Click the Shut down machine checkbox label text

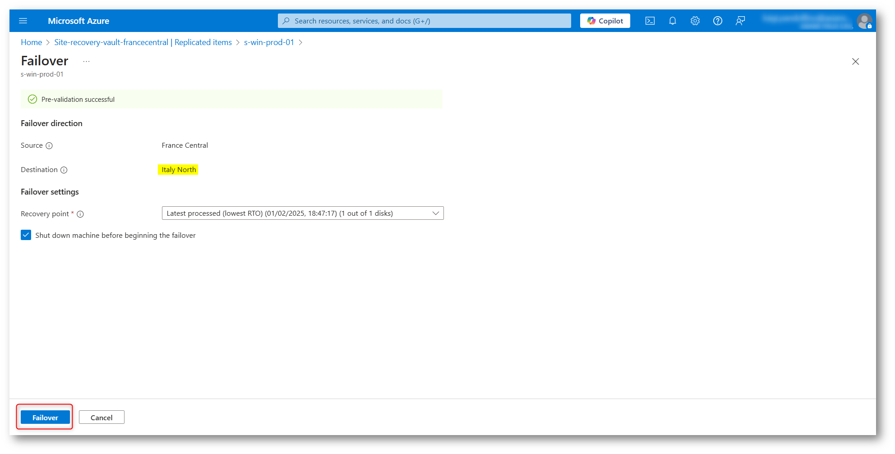tap(115, 236)
